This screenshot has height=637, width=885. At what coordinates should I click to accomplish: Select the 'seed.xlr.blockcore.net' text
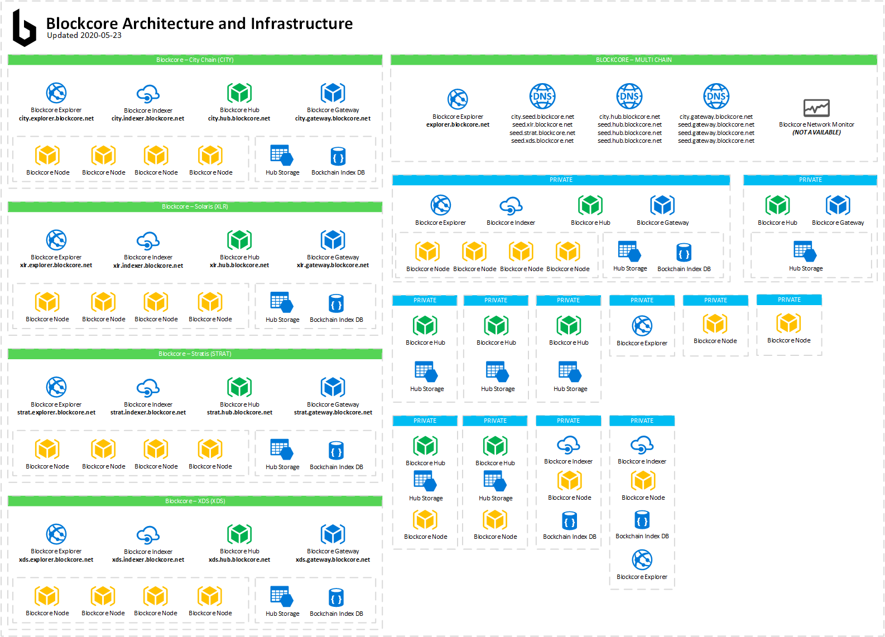point(542,125)
